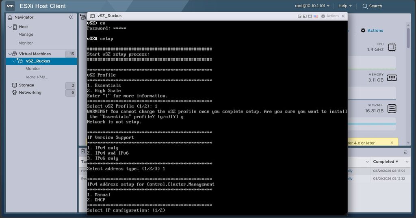Collapse the Host tree node chevron

[x=10, y=27]
